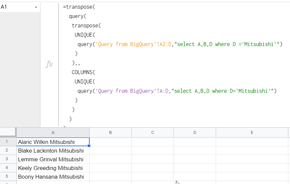Select column A header
The height and width of the screenshot is (184, 290).
click(53, 133)
